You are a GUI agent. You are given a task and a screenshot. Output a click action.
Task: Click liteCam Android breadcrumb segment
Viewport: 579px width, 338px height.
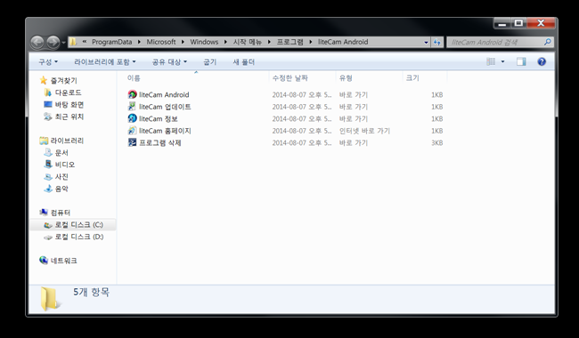pyautogui.click(x=343, y=42)
